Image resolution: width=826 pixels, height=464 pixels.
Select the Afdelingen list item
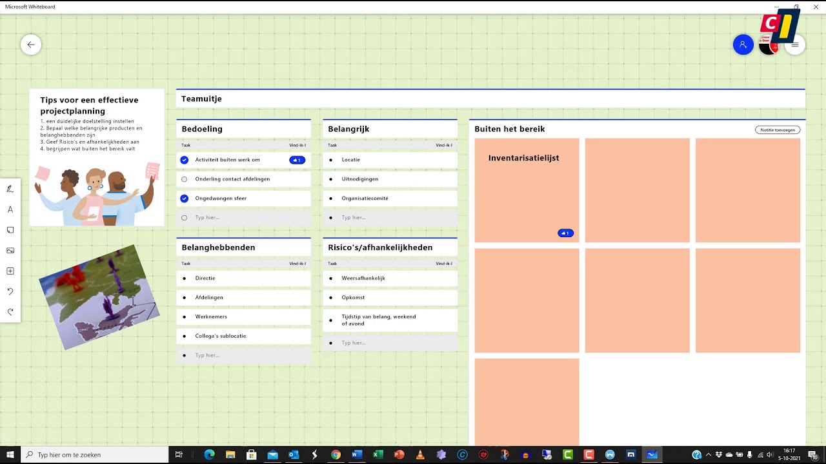tap(243, 298)
